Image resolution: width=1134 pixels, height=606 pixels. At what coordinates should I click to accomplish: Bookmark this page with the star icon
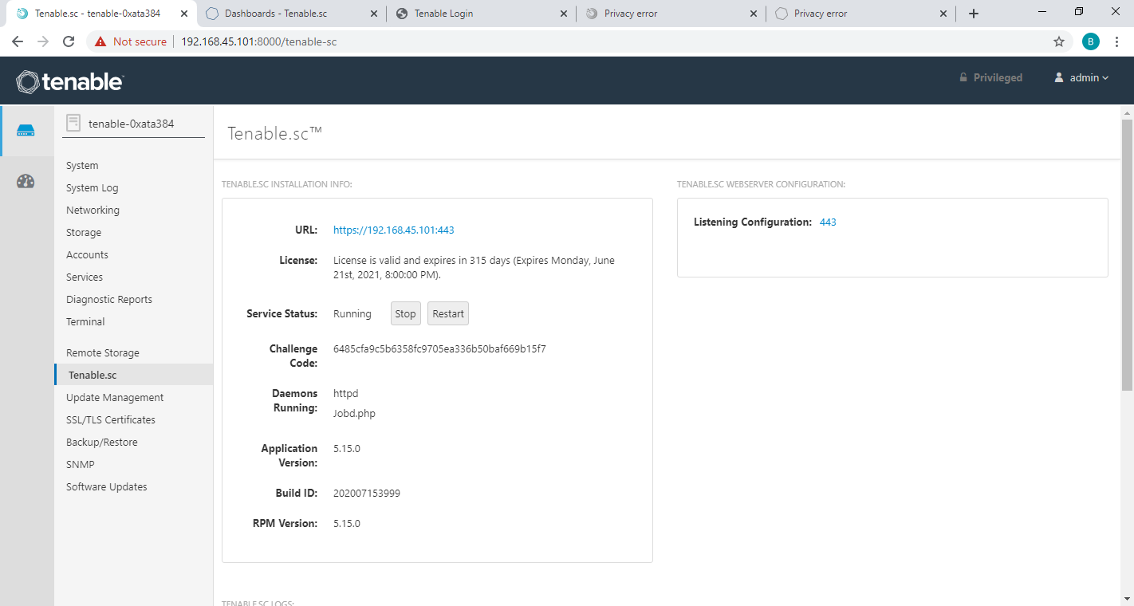coord(1059,41)
